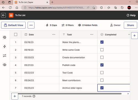Open 0 filters in toolbar

click(x=68, y=25)
